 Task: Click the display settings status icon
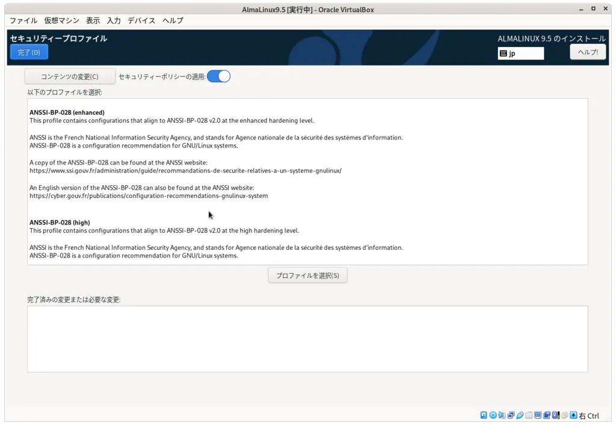[538, 415]
